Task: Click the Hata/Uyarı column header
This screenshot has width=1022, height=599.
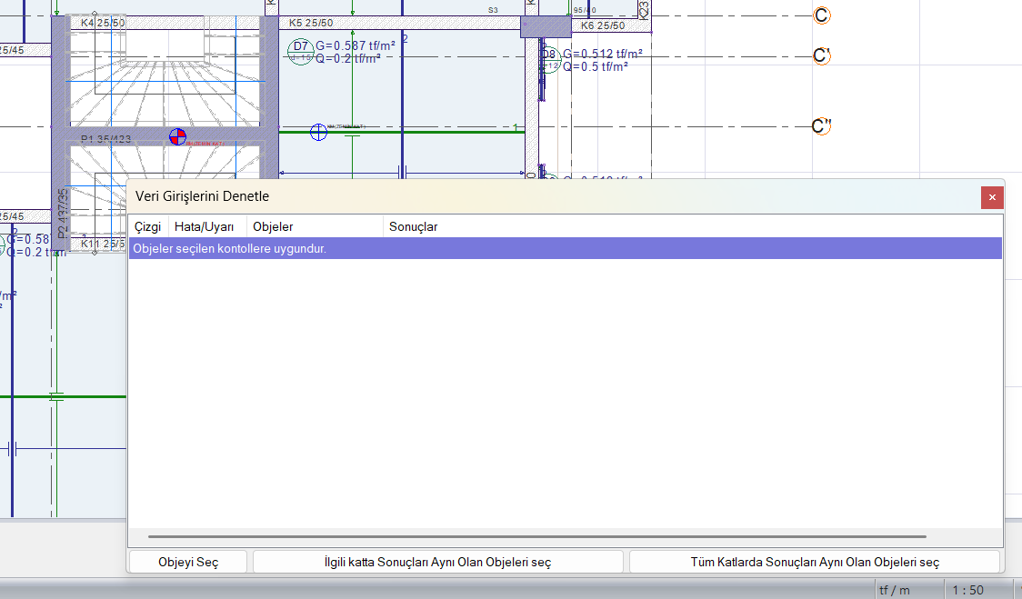Action: pos(205,226)
